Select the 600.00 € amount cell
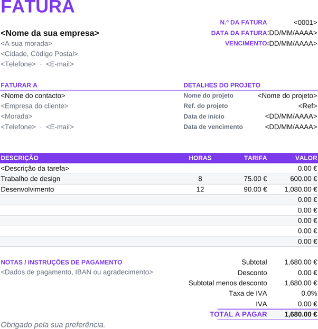 [304, 179]
